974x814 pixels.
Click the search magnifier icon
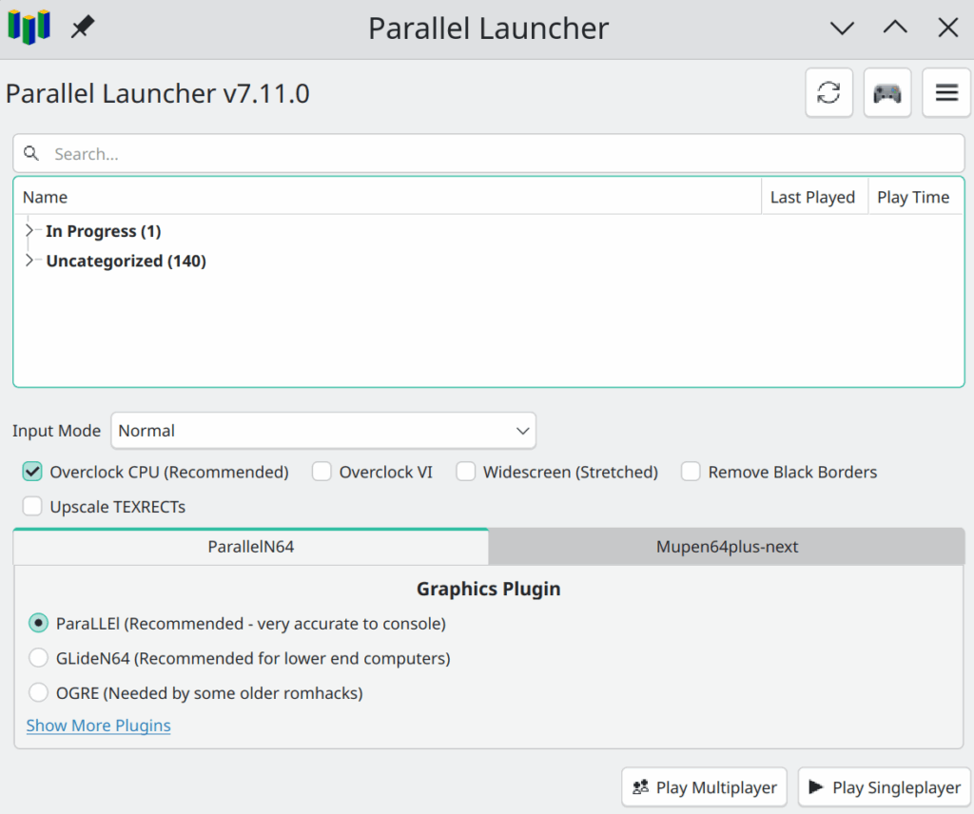pos(31,154)
